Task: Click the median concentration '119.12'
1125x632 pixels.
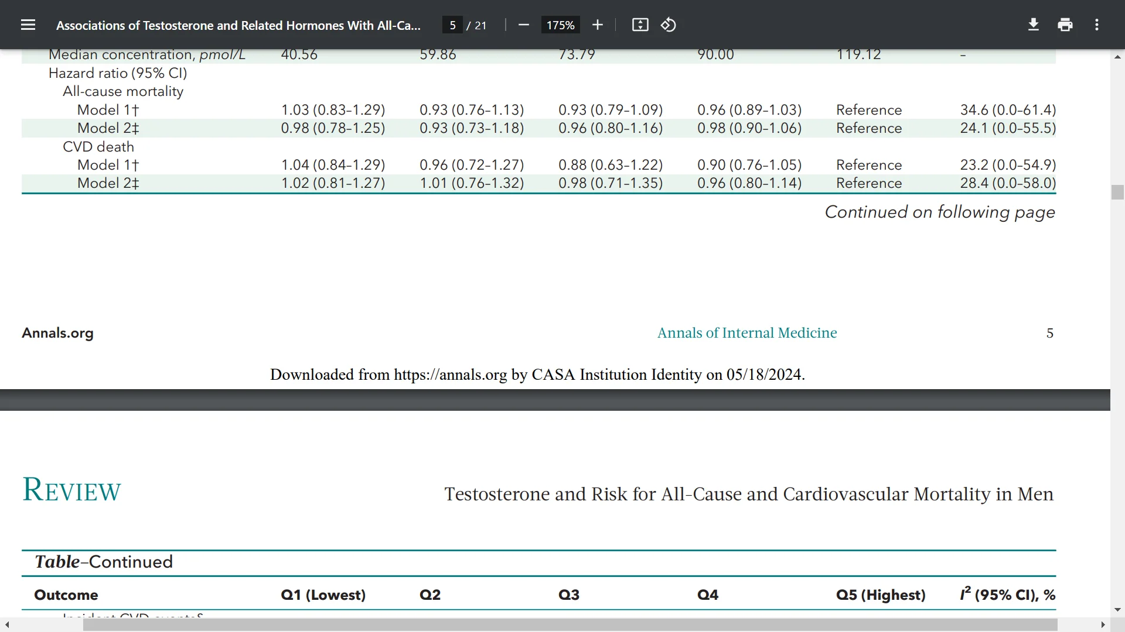Action: coord(858,55)
